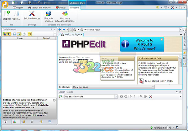Navigate back with the blue left arrow
The image size is (188, 131).
pyautogui.click(x=60, y=30)
